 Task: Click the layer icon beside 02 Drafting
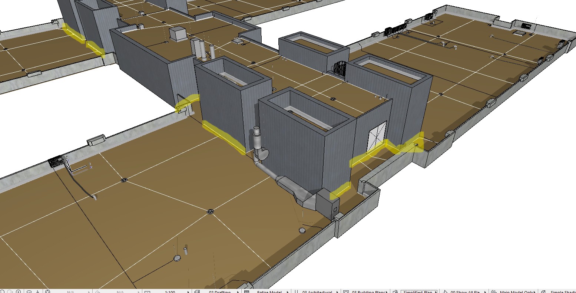click(197, 292)
